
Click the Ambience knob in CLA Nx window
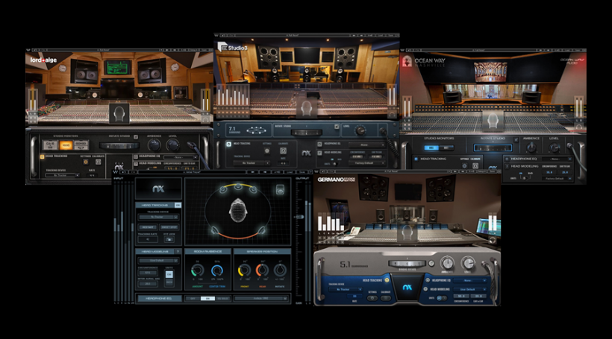click(154, 145)
